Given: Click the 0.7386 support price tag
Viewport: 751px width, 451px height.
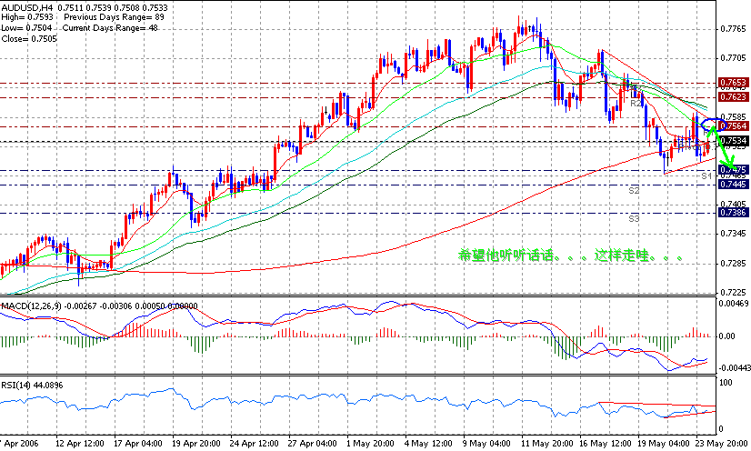Looking at the screenshot, I should click(x=734, y=213).
